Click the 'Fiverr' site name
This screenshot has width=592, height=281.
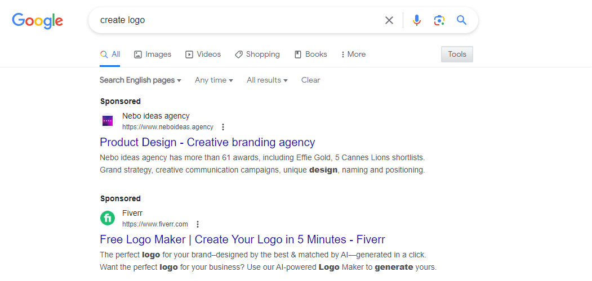[x=132, y=213]
